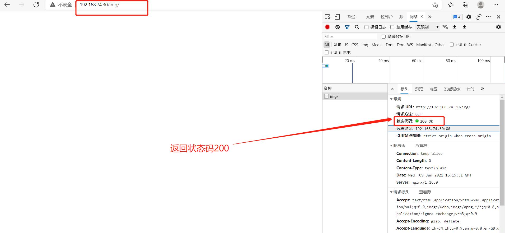The height and width of the screenshot is (233, 505).
Task: Open the 发起程序 tab
Action: pos(452,89)
